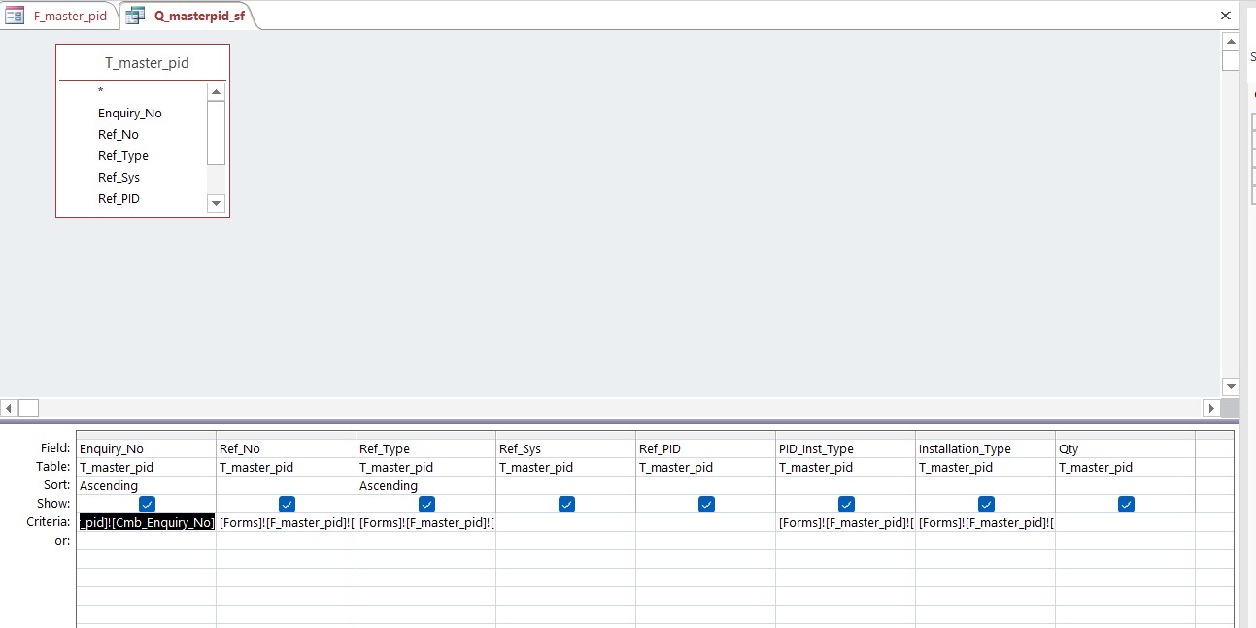Click design pane horizontal scroll left arrow

click(10, 408)
